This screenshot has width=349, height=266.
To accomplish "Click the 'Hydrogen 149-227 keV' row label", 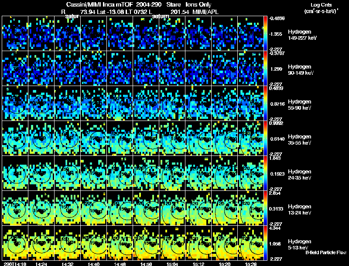I will (x=302, y=35).
